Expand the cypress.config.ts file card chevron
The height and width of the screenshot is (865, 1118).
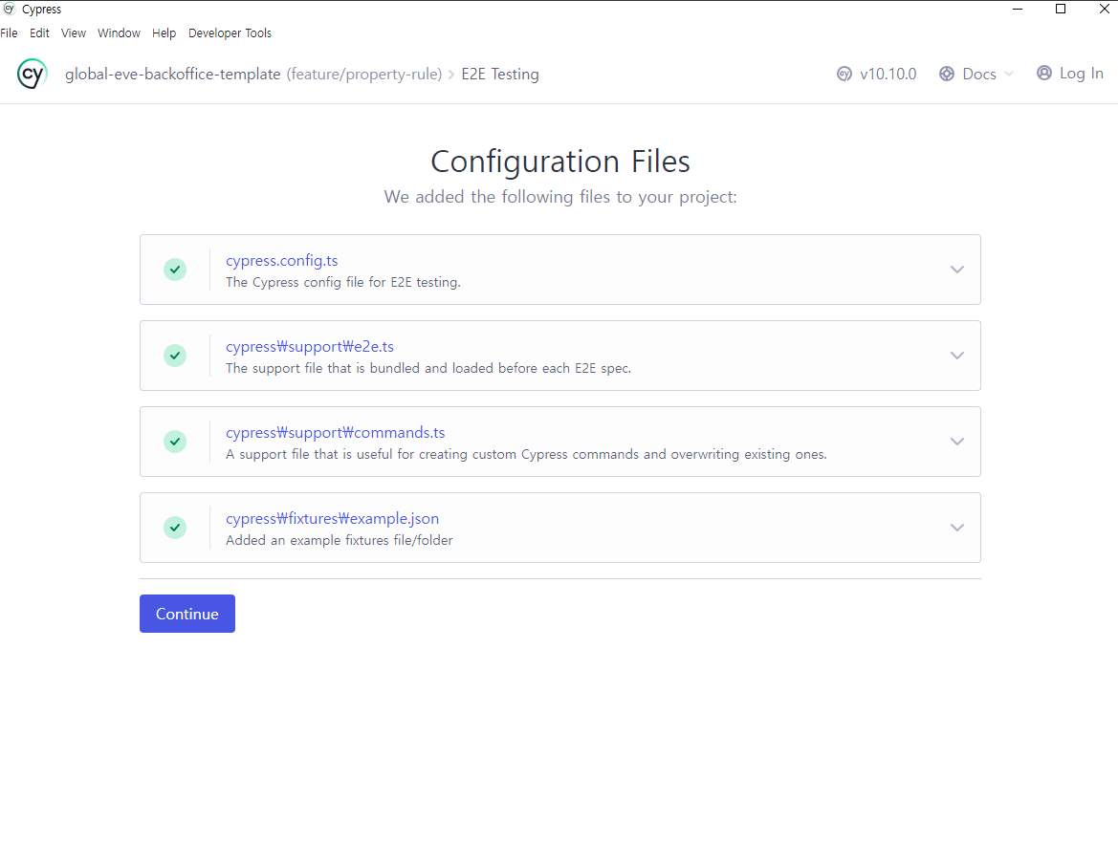(957, 270)
